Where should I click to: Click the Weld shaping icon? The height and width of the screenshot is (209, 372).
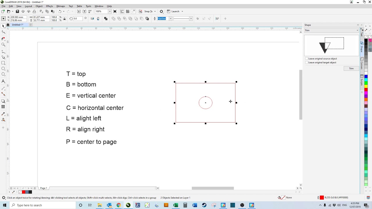click(113, 19)
